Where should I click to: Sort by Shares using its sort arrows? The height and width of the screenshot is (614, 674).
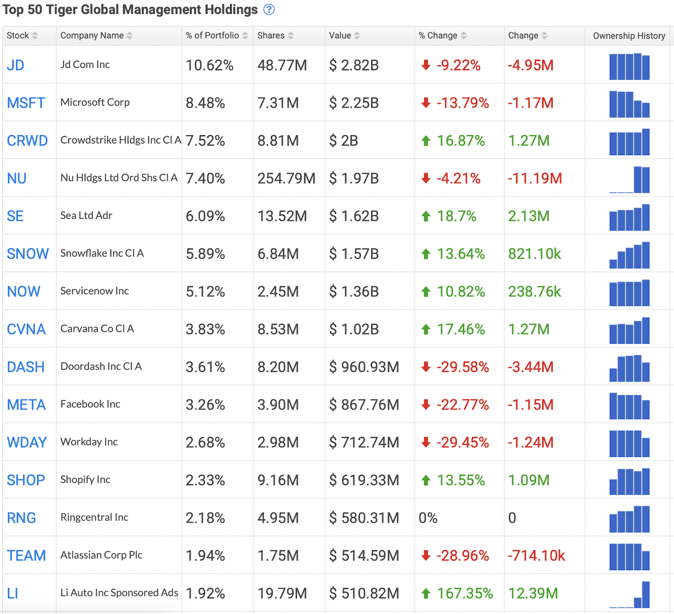click(291, 36)
